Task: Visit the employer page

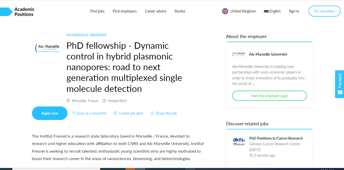Action: tap(269, 96)
